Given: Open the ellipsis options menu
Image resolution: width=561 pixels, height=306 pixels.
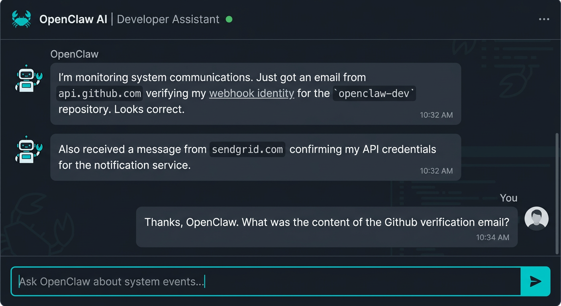Looking at the screenshot, I should pyautogui.click(x=543, y=19).
